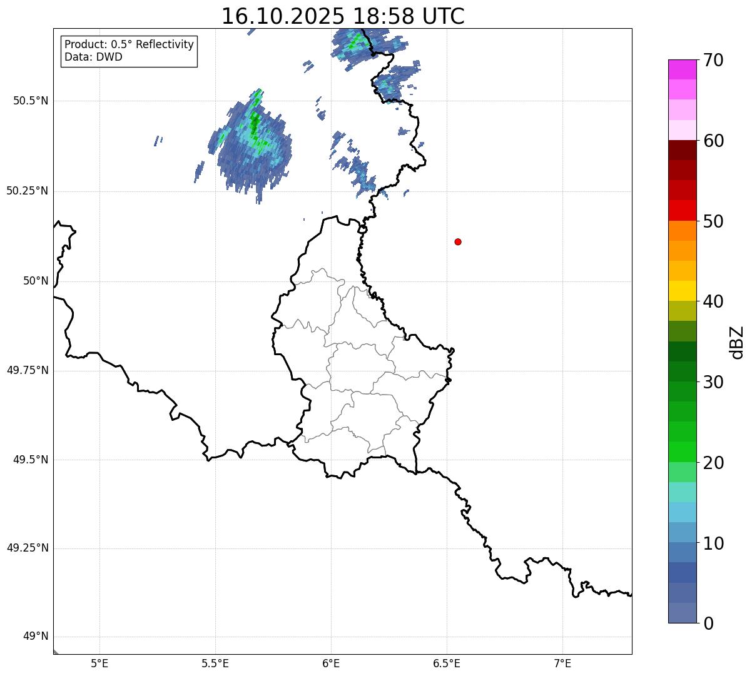Click the 6°E longitude label
The height and width of the screenshot is (676, 752).
click(x=331, y=663)
